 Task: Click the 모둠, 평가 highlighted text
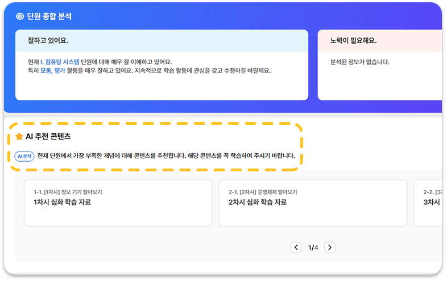pyautogui.click(x=53, y=70)
